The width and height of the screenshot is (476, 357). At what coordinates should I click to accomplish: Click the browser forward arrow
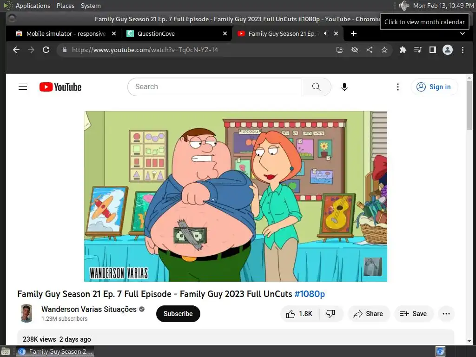pos(31,50)
